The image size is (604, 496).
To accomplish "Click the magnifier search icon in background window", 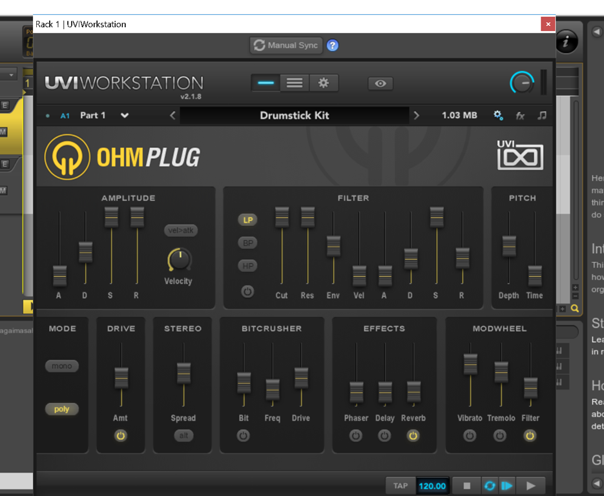I will (575, 309).
